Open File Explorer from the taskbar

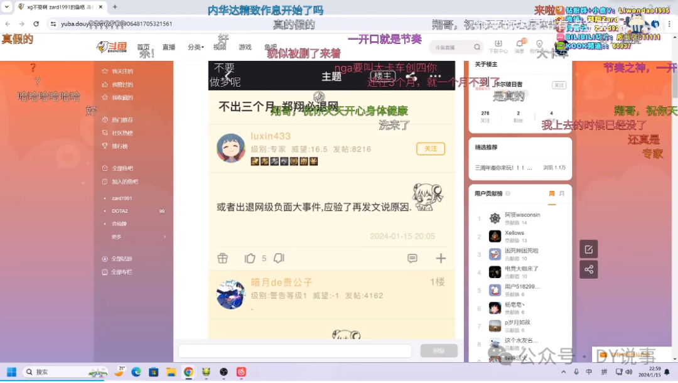(171, 372)
